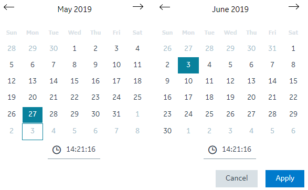Click the next month arrow beside May 2019
Viewport: 308px width, 190px height.
[x=138, y=7]
